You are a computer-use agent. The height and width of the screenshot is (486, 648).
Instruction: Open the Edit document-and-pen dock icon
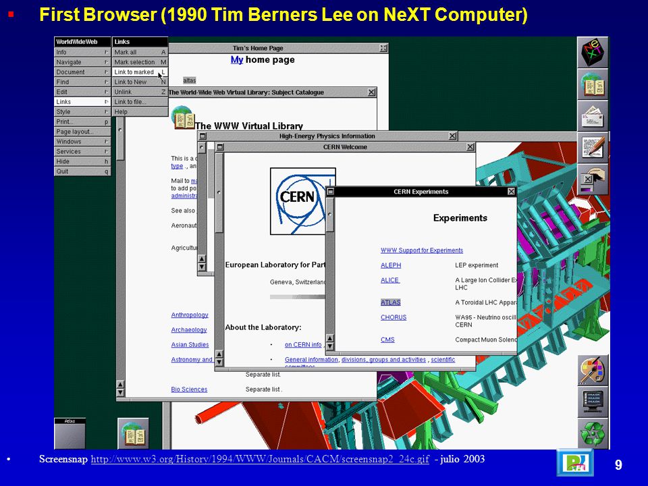[593, 148]
